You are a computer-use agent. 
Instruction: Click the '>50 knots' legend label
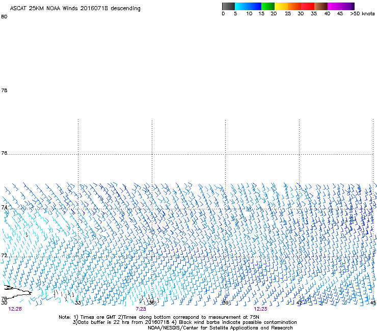pyautogui.click(x=362, y=14)
